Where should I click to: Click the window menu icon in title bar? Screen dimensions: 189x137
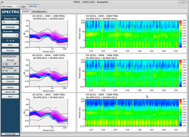click(2, 2)
